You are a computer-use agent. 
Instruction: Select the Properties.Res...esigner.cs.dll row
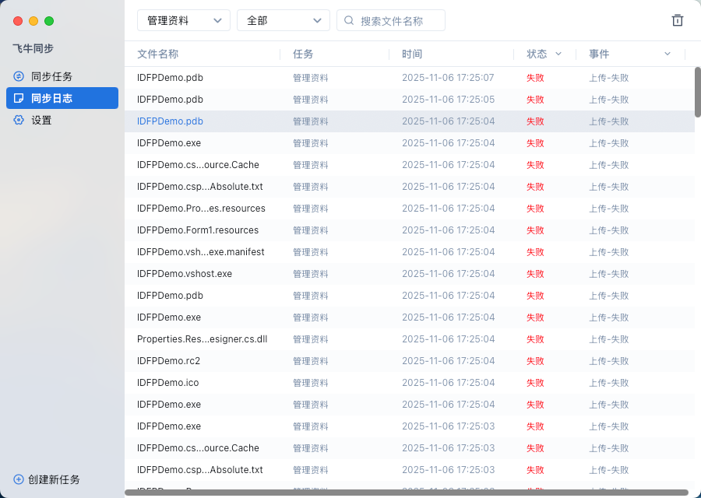(x=410, y=339)
